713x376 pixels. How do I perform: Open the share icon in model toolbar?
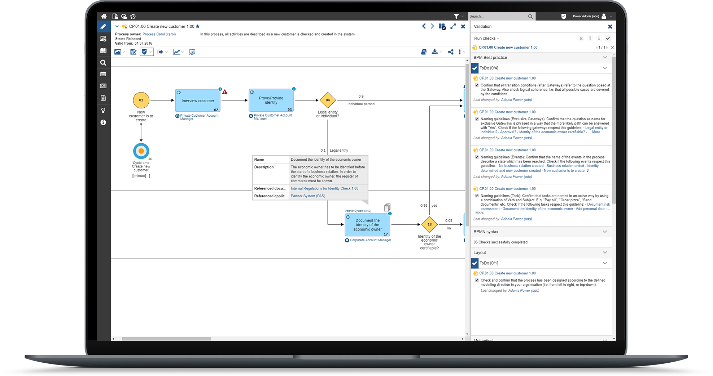click(450, 52)
